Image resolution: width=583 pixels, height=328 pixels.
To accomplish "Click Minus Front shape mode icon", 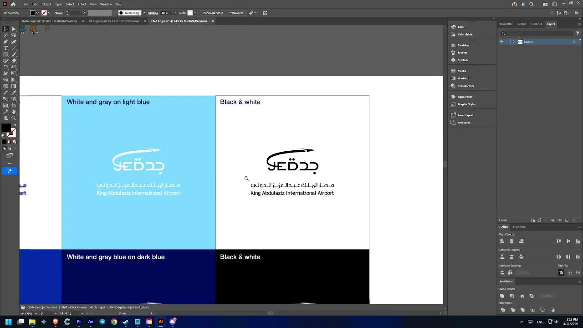I will [512, 296].
